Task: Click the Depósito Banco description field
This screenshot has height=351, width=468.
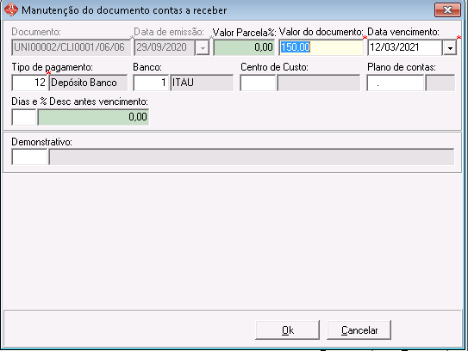Action: point(89,83)
